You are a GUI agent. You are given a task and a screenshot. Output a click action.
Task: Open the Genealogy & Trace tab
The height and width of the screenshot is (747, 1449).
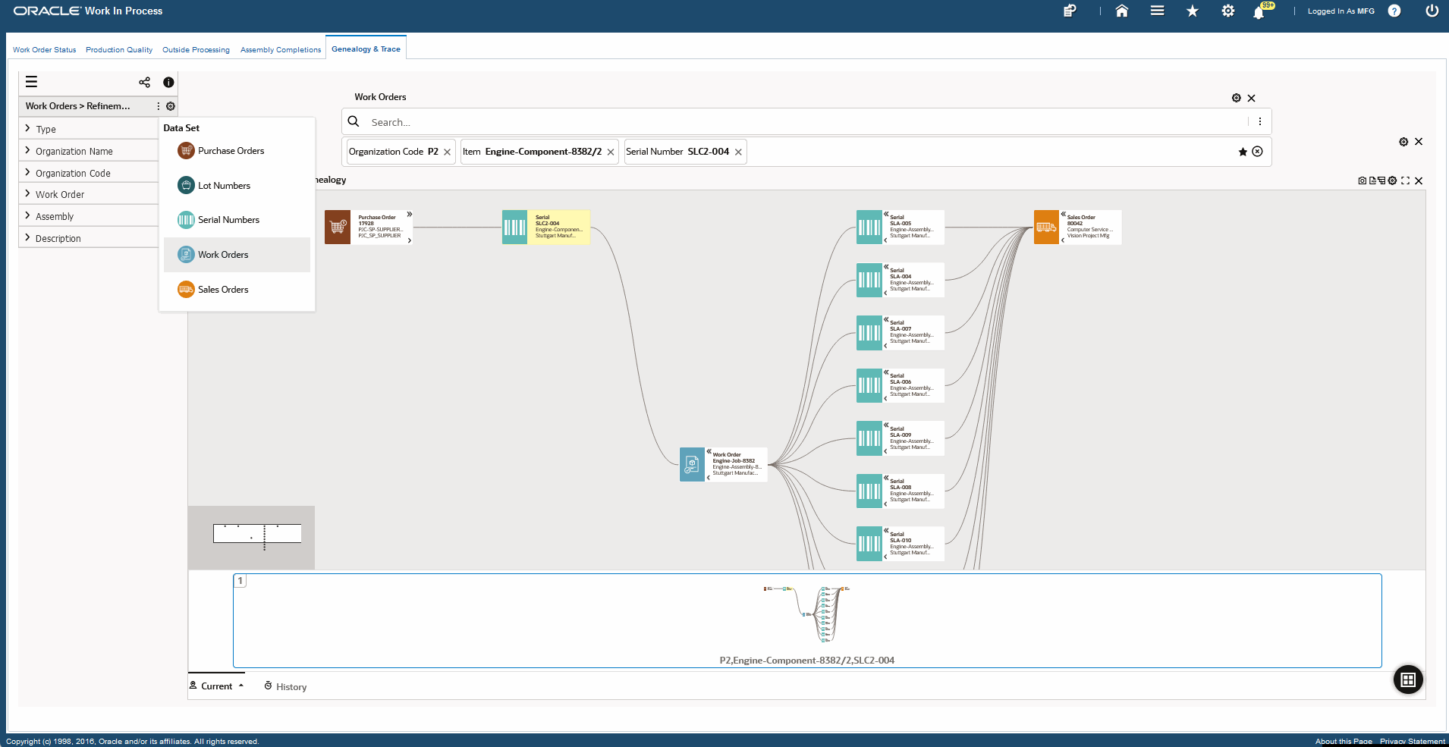[366, 49]
